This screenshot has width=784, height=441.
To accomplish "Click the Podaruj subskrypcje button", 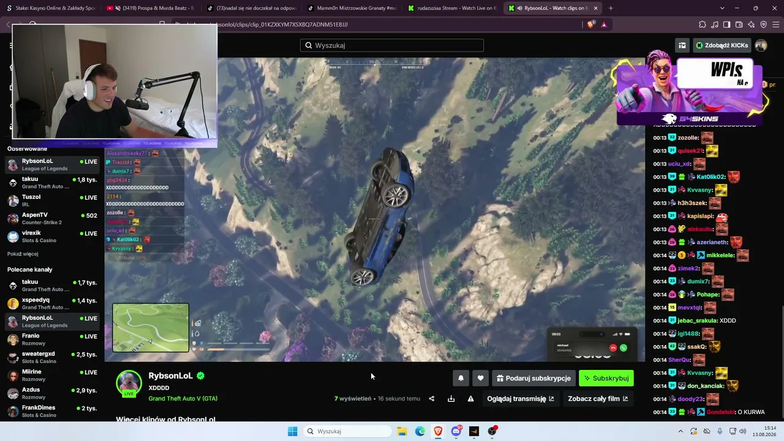I will (x=533, y=379).
